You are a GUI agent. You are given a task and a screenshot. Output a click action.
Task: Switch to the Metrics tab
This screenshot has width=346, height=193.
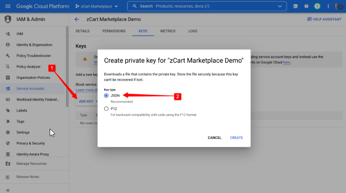[168, 31]
